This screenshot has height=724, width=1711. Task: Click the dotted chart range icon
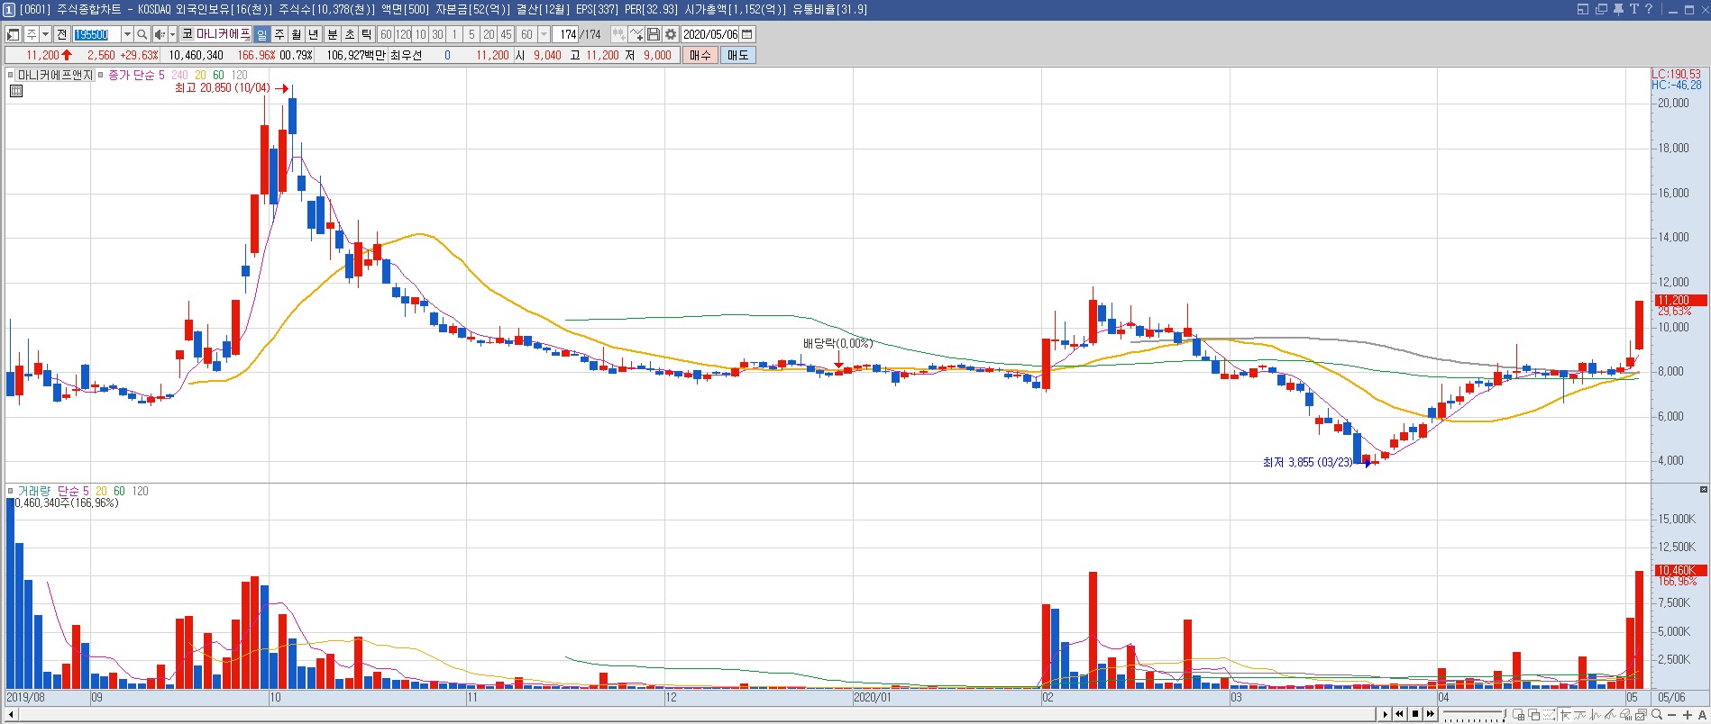tap(1548, 715)
